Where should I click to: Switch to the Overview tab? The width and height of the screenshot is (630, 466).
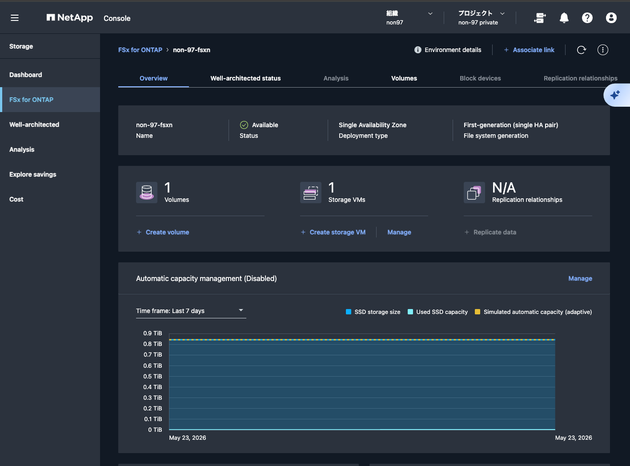coord(153,78)
